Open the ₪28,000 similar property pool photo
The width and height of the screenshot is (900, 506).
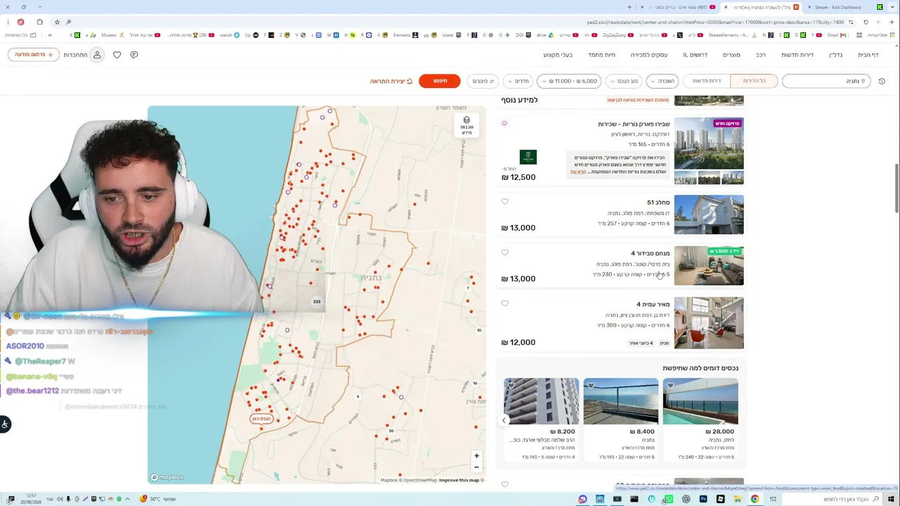click(x=700, y=401)
